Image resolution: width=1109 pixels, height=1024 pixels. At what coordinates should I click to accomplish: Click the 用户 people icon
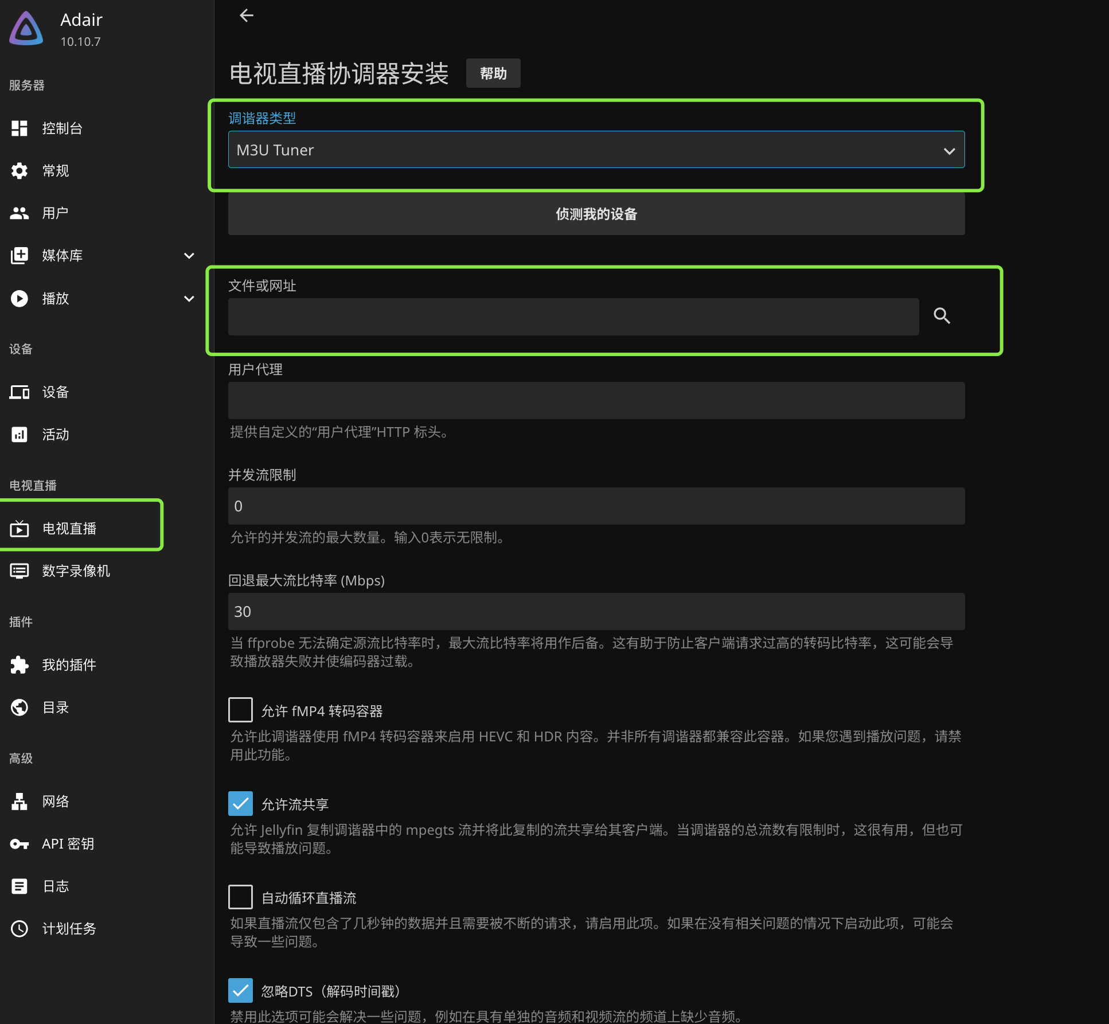[x=19, y=213]
